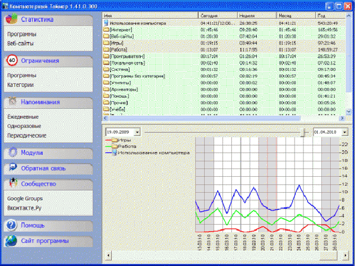Select the Использование компьютера row in the table
The image size is (355, 266).
[x=136, y=23]
